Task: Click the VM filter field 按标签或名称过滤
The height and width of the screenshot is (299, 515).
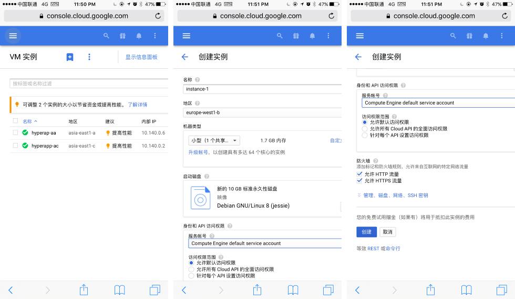Action: 89,84
